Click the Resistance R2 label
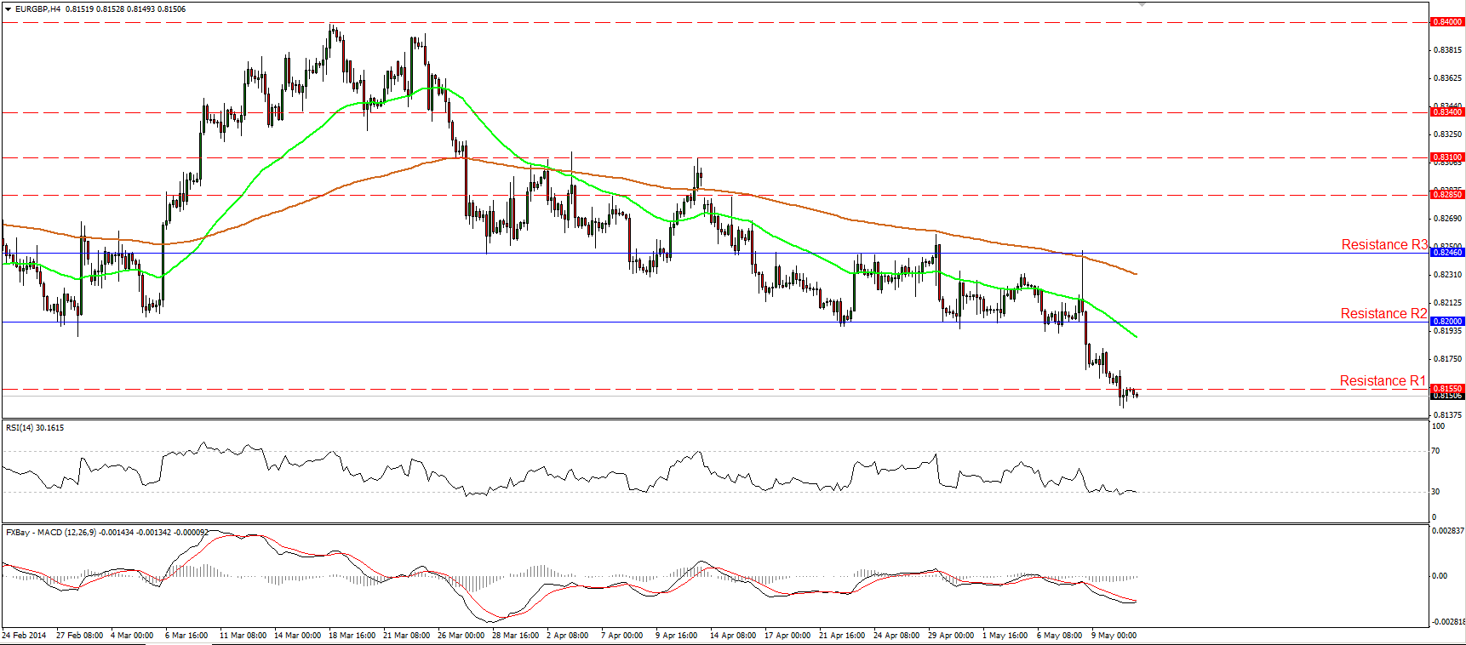1466x645 pixels. point(1383,314)
